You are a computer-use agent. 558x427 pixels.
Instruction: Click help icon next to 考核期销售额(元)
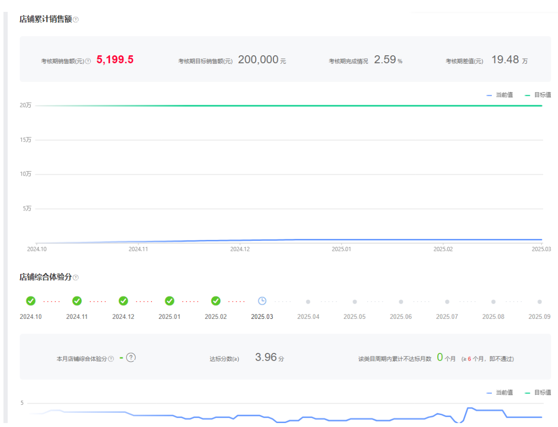[x=88, y=61]
